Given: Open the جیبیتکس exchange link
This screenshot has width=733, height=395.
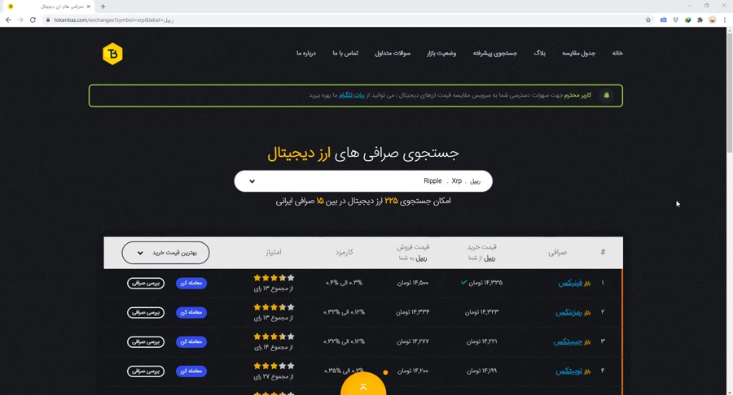Looking at the screenshot, I should [568, 342].
